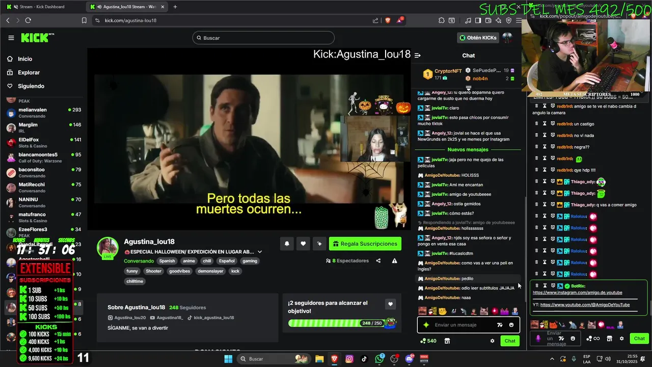The image size is (652, 367).
Task: Click the green sparkle icon in chat input
Action: (426, 325)
